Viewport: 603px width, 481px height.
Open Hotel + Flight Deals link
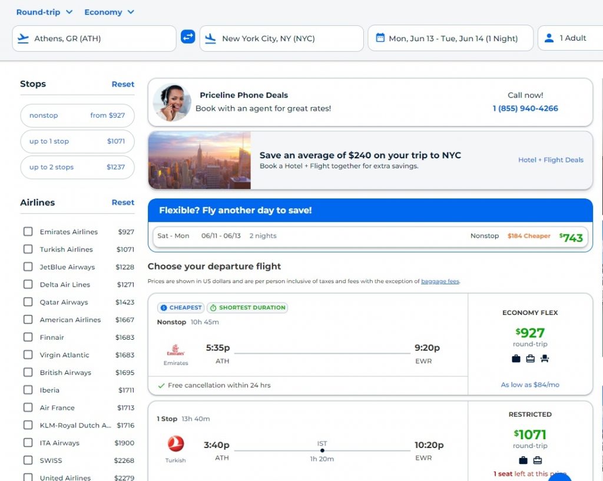(551, 160)
